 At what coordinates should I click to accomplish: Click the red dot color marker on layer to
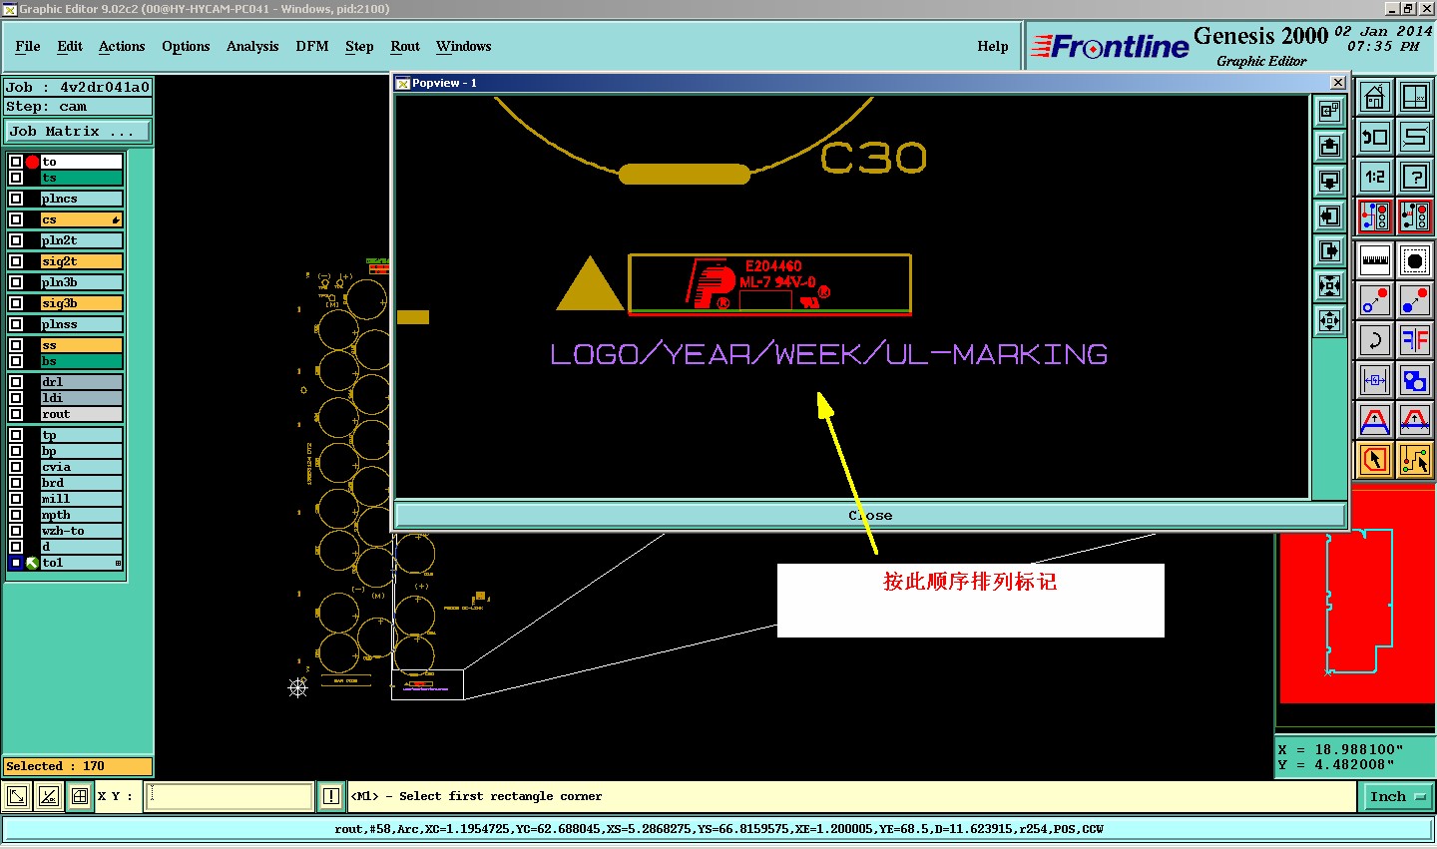pyautogui.click(x=32, y=162)
